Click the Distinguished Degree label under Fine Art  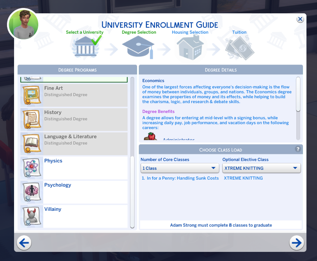(66, 95)
